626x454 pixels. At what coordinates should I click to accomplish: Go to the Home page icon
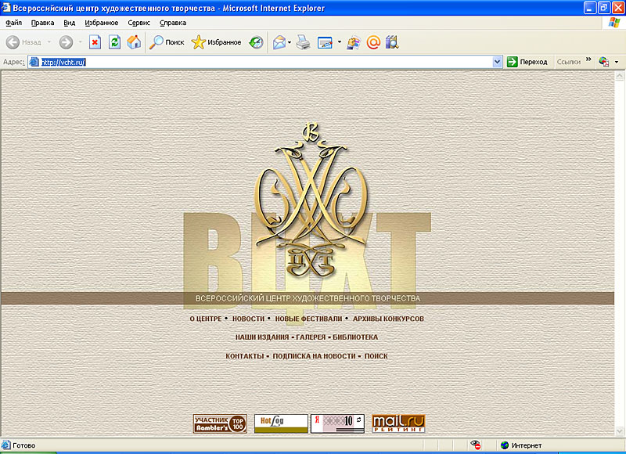[134, 42]
